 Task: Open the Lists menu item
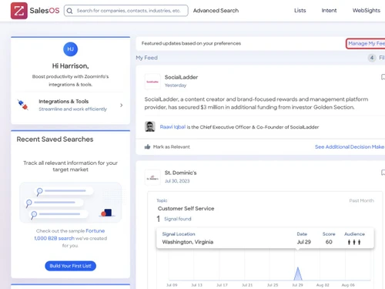300,11
